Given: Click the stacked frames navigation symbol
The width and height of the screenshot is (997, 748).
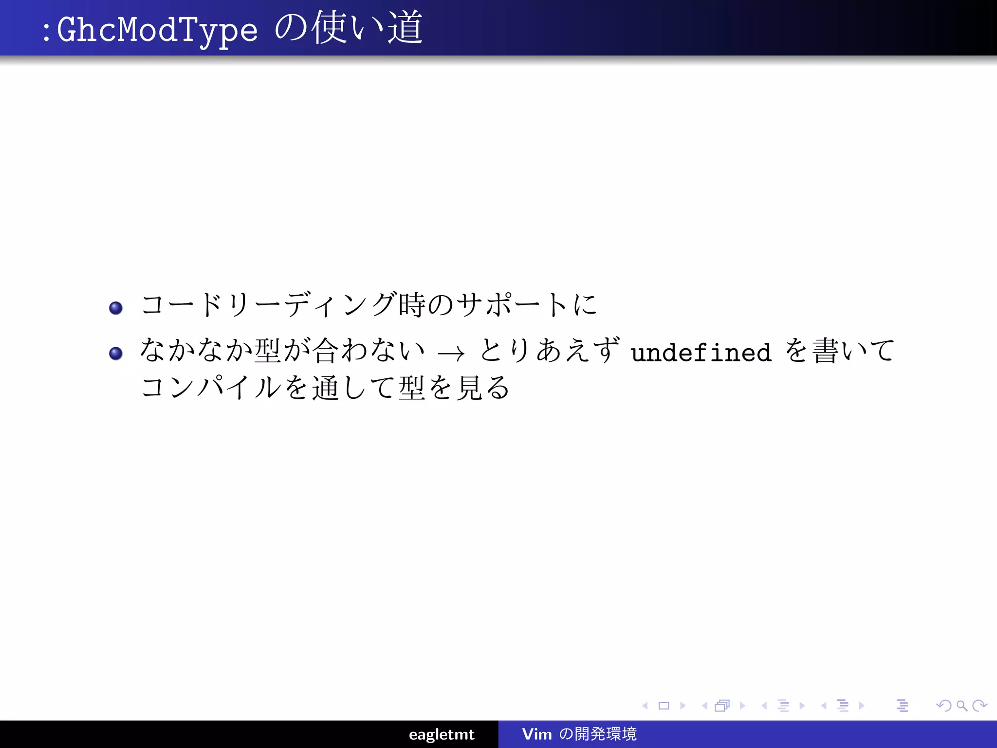Looking at the screenshot, I should [x=722, y=706].
